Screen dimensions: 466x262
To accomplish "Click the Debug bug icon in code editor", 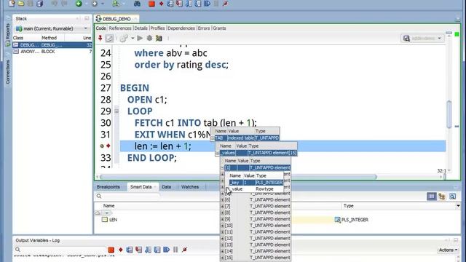I will (149, 38).
